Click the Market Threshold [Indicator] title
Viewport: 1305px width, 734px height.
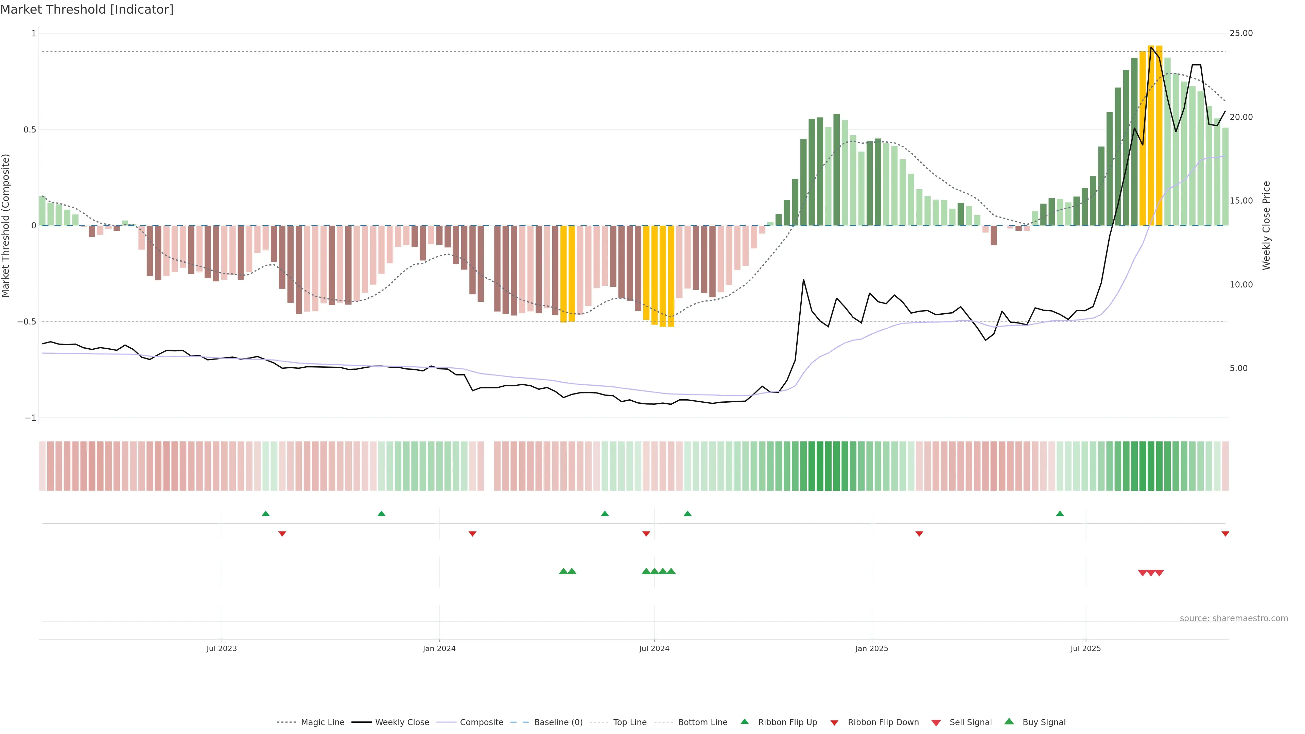[x=87, y=10]
